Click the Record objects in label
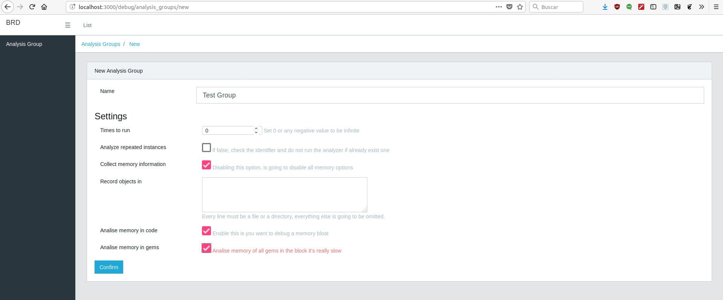 click(121, 181)
